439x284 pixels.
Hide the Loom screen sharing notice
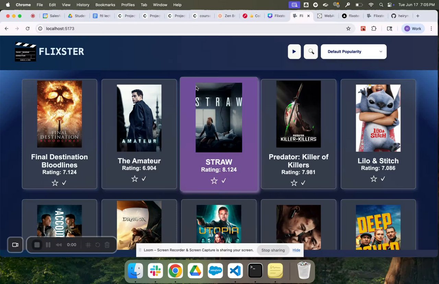point(296,250)
